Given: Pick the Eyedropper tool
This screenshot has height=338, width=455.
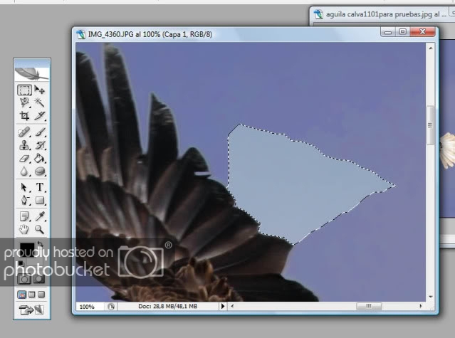Looking at the screenshot, I should point(40,216).
